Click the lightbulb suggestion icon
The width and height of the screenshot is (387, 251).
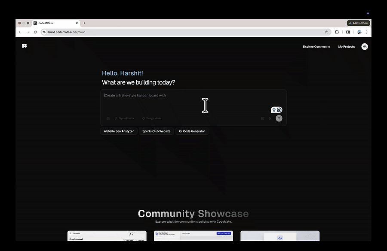[x=274, y=109]
